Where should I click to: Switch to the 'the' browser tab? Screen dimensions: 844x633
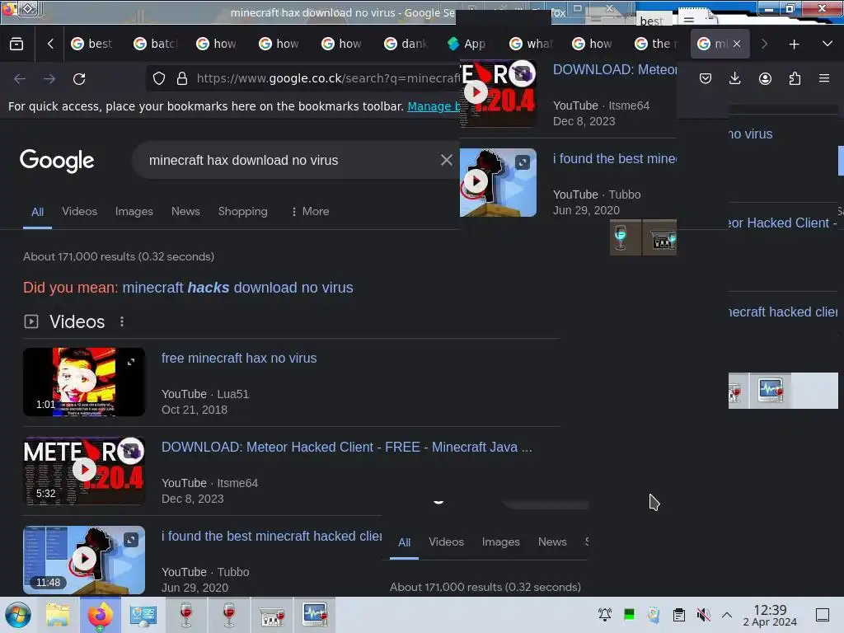coord(657,44)
